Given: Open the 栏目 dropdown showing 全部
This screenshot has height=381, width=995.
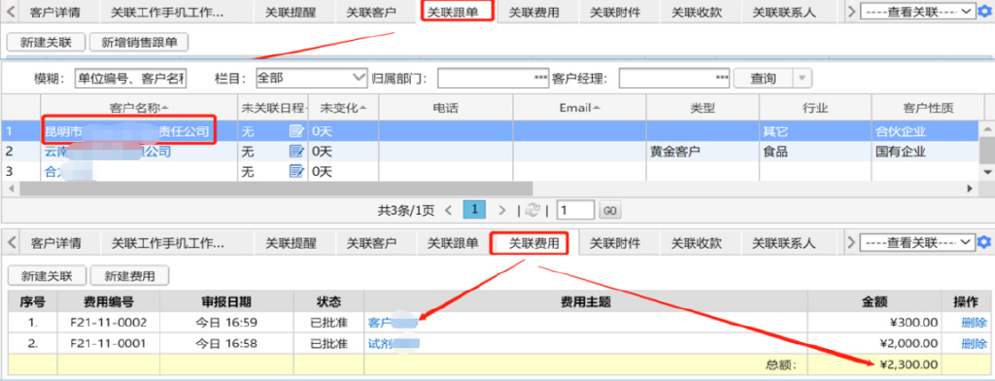Looking at the screenshot, I should click(x=312, y=78).
